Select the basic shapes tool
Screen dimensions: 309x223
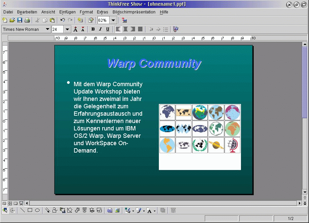coord(70,210)
